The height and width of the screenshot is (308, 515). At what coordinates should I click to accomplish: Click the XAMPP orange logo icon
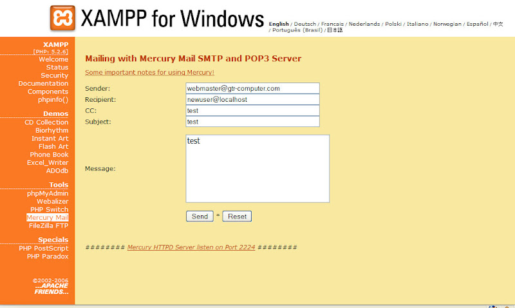[x=62, y=18]
